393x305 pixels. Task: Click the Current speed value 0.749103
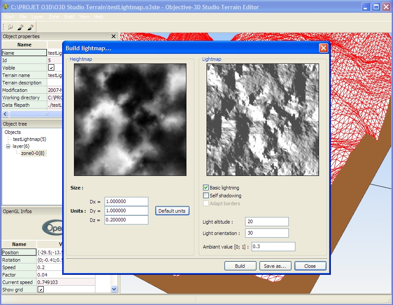coord(66,282)
